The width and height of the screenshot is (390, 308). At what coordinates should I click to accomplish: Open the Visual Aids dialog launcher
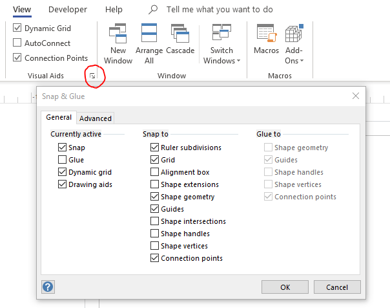pos(93,76)
